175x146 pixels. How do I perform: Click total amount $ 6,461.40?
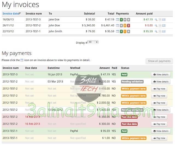(107, 25)
